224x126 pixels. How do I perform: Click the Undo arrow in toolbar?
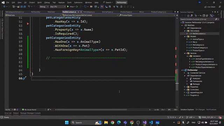[29, 7]
